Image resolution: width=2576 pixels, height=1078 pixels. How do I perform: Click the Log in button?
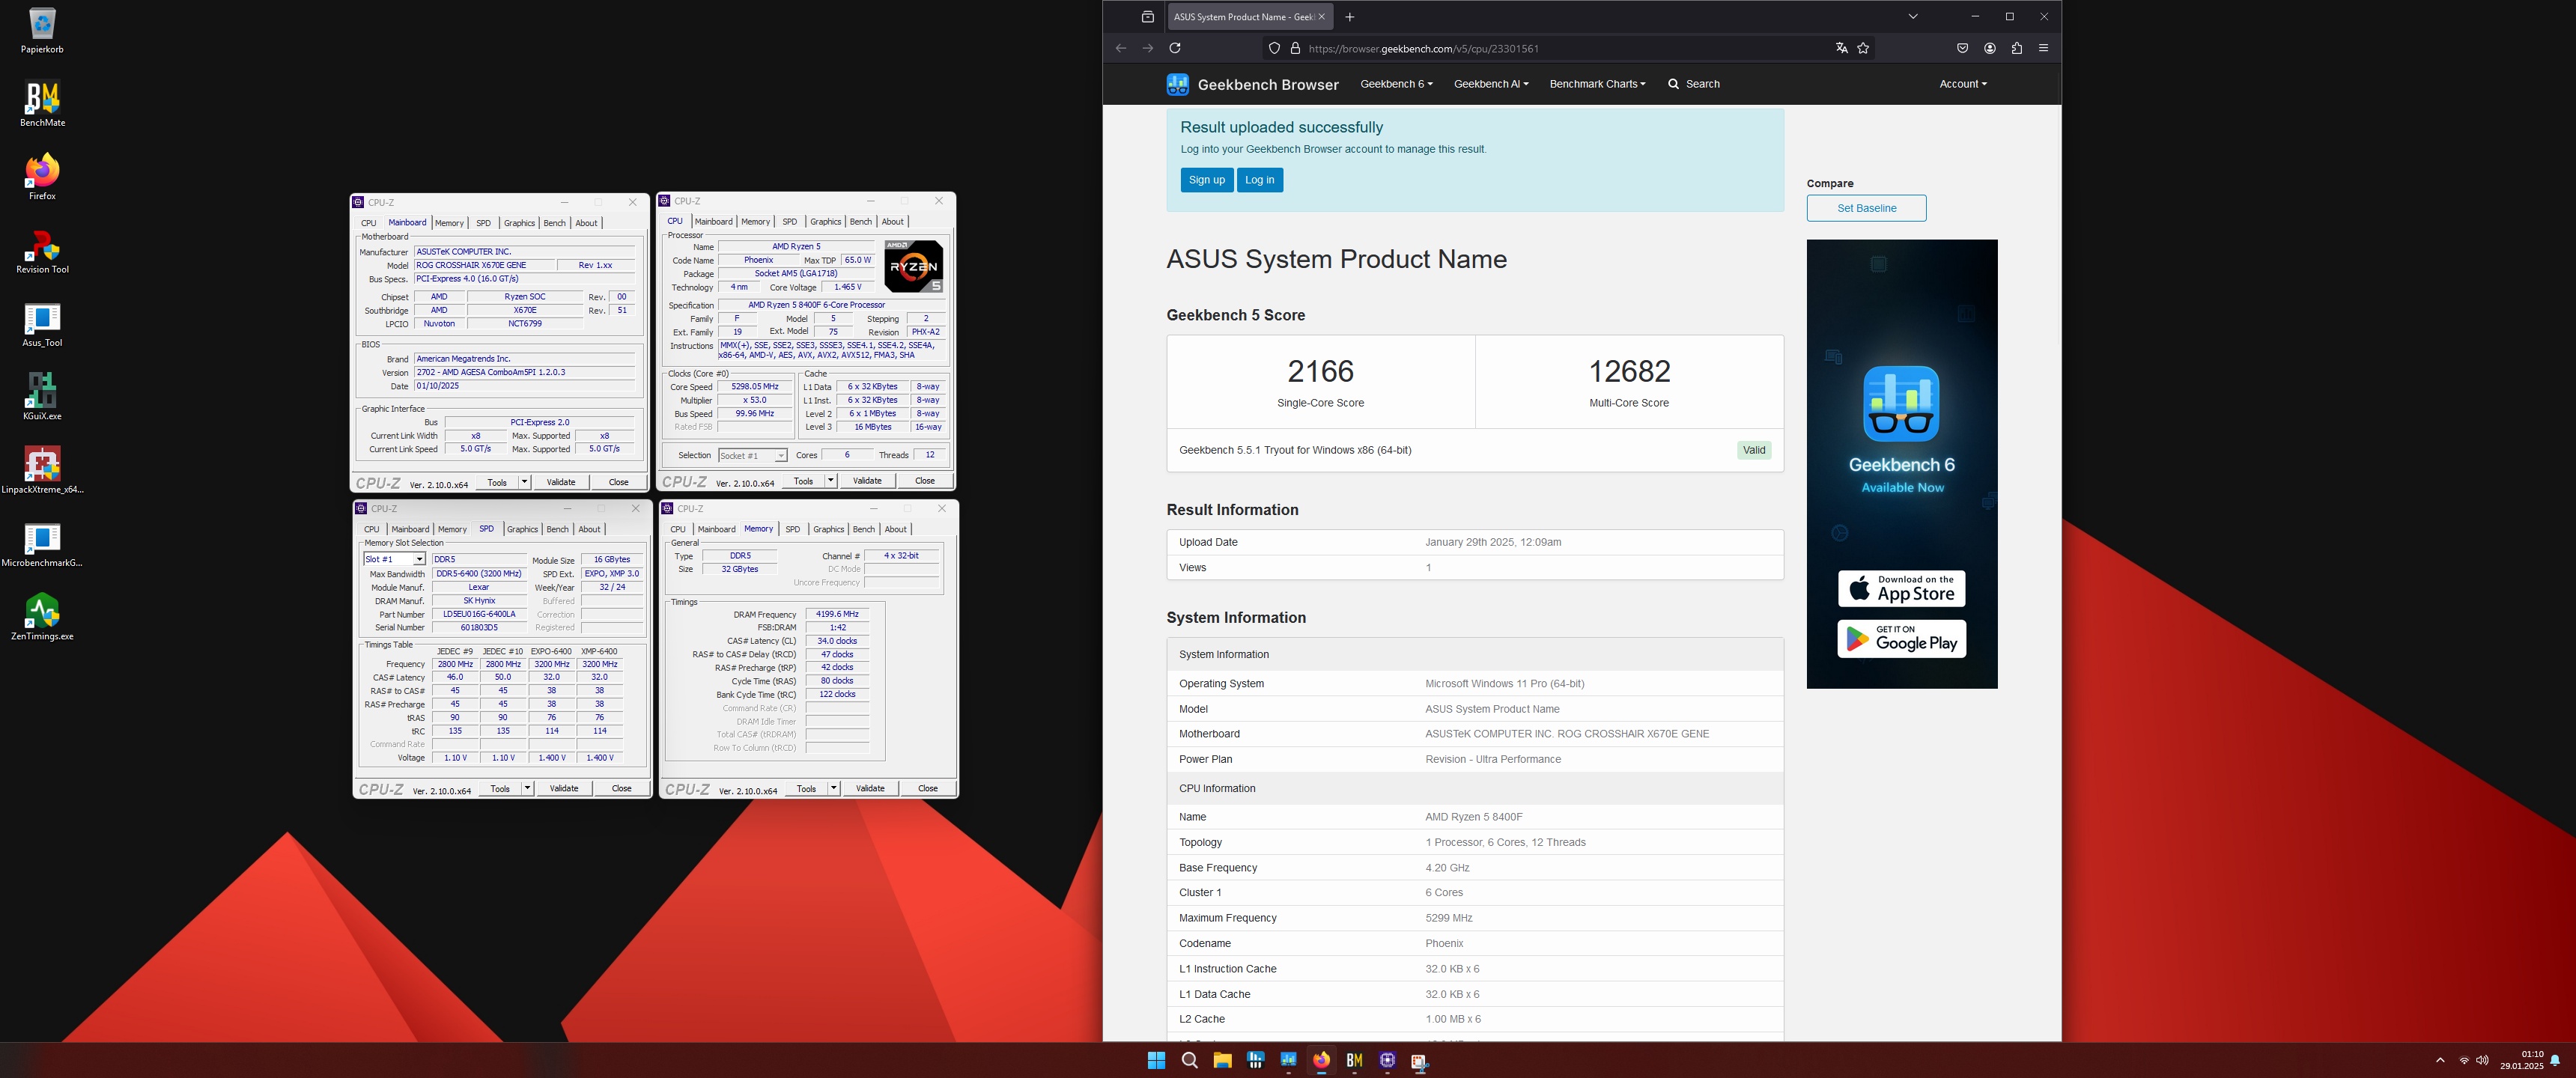tap(1259, 180)
